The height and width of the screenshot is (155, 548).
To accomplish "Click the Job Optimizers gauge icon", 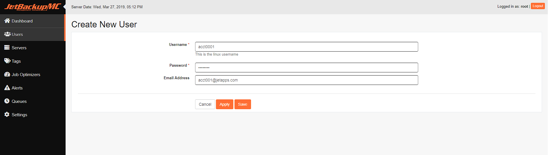I will pyautogui.click(x=7, y=74).
